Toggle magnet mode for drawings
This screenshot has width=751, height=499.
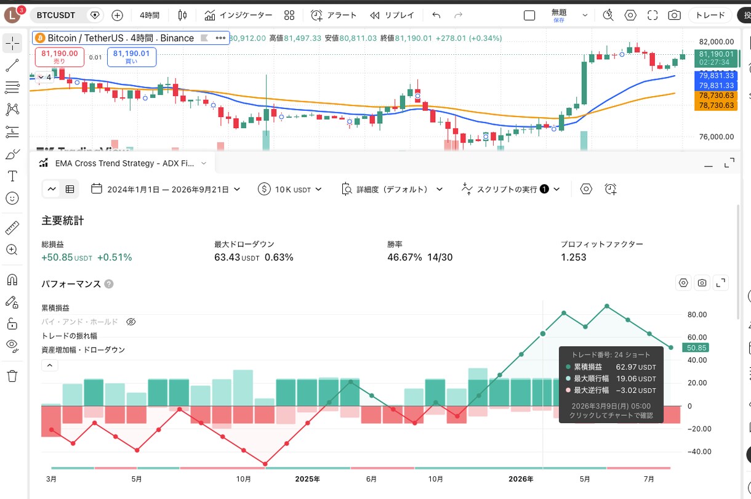[x=12, y=279]
